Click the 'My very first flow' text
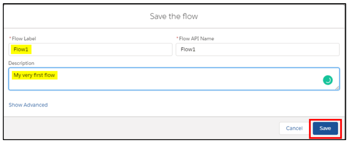349x144 pixels. (34, 75)
